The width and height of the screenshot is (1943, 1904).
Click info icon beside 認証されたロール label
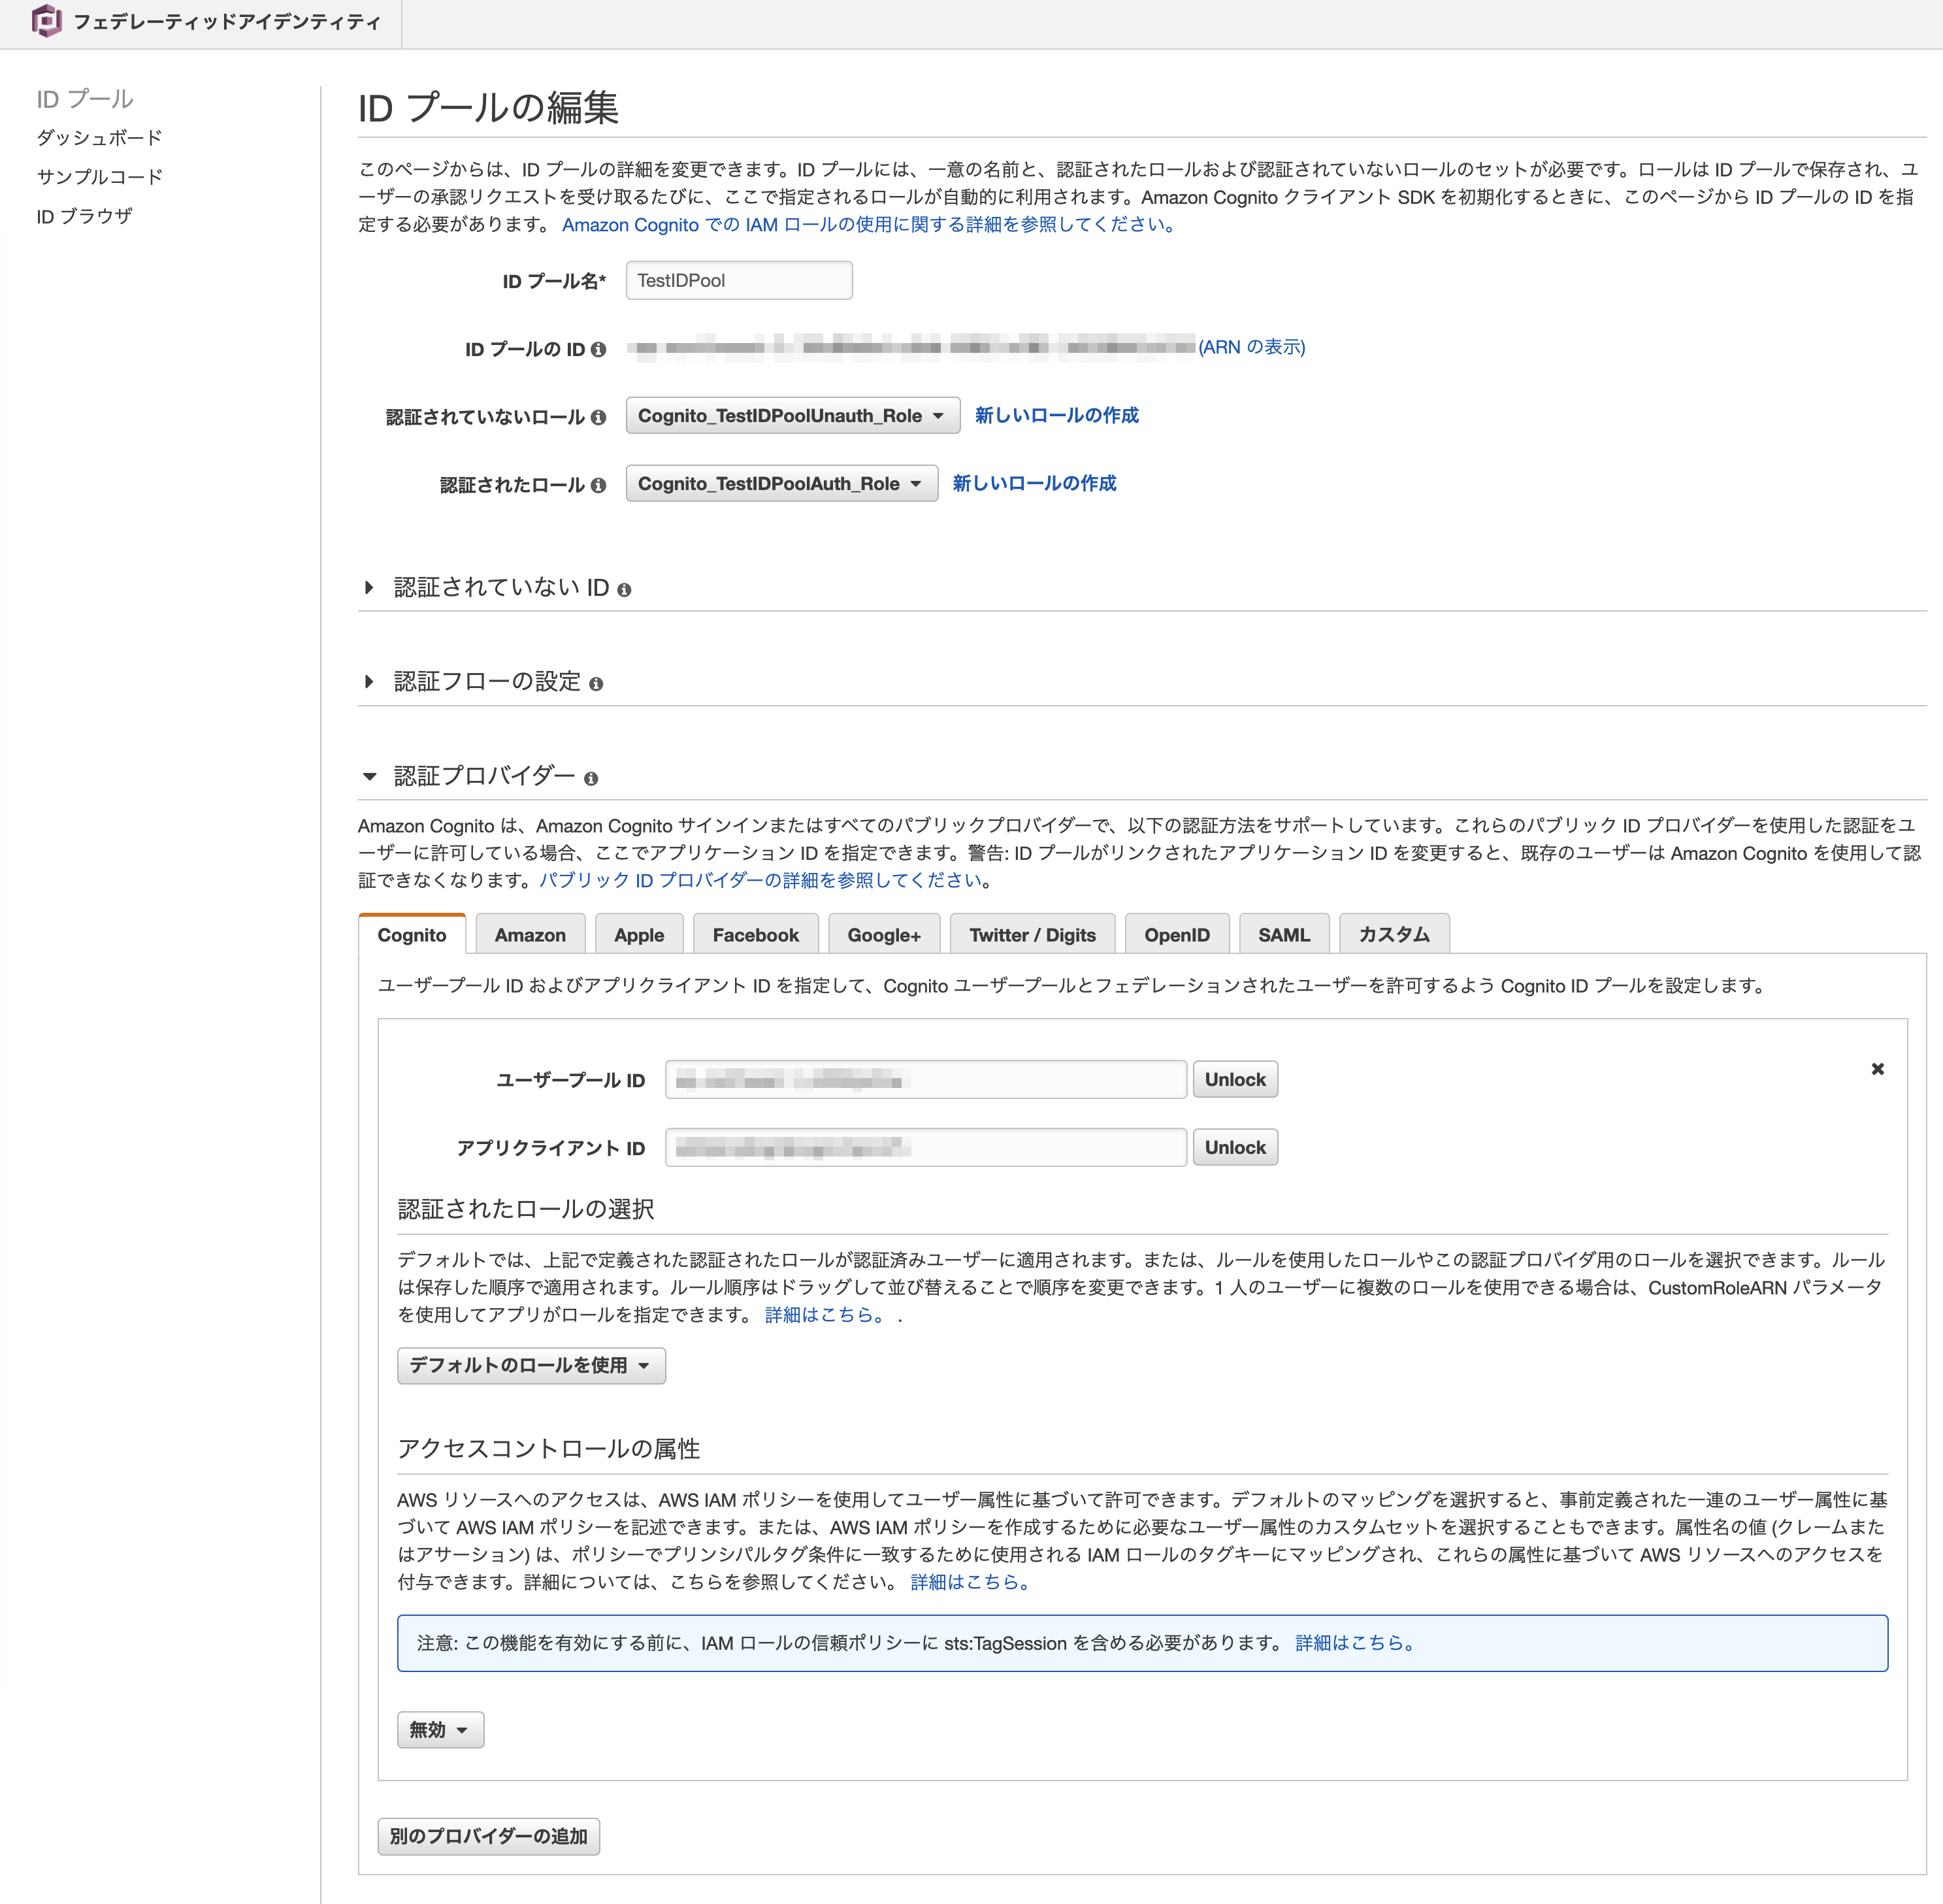[x=598, y=485]
